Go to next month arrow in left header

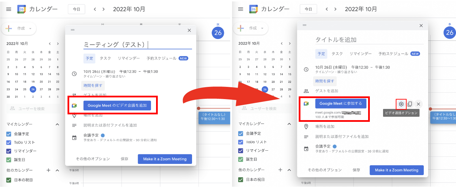[x=103, y=9]
